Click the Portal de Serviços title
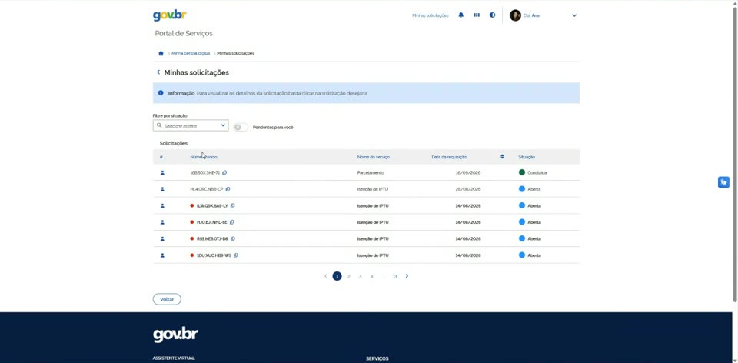738x363 pixels. click(184, 33)
